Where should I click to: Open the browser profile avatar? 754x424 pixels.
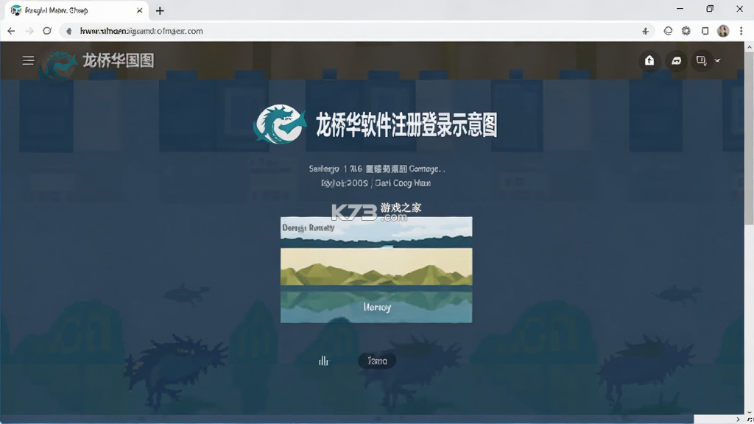click(x=723, y=31)
